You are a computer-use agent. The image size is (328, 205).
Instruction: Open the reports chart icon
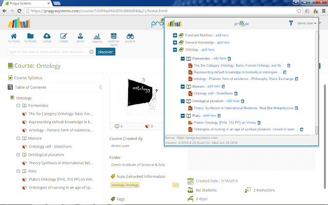(x=97, y=36)
